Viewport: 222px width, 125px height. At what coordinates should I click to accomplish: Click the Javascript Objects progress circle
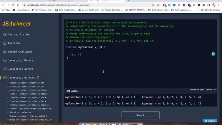tap(38, 77)
